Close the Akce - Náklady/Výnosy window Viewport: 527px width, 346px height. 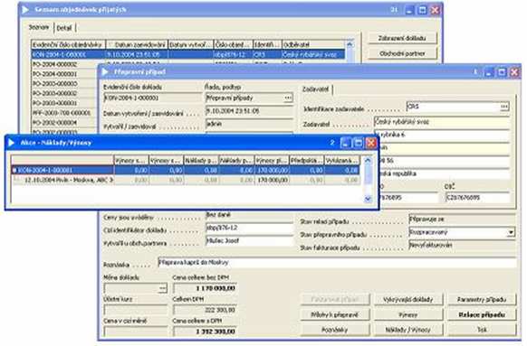[371, 143]
